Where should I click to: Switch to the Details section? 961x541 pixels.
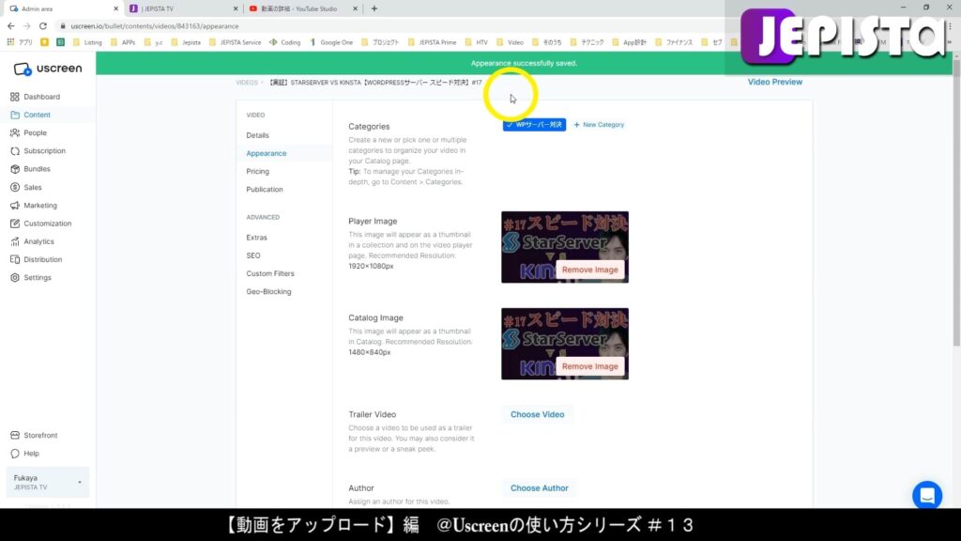[x=257, y=135]
